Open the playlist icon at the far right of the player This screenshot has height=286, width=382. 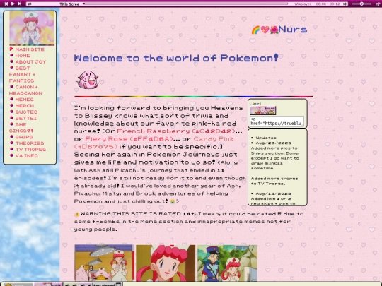point(378,4)
